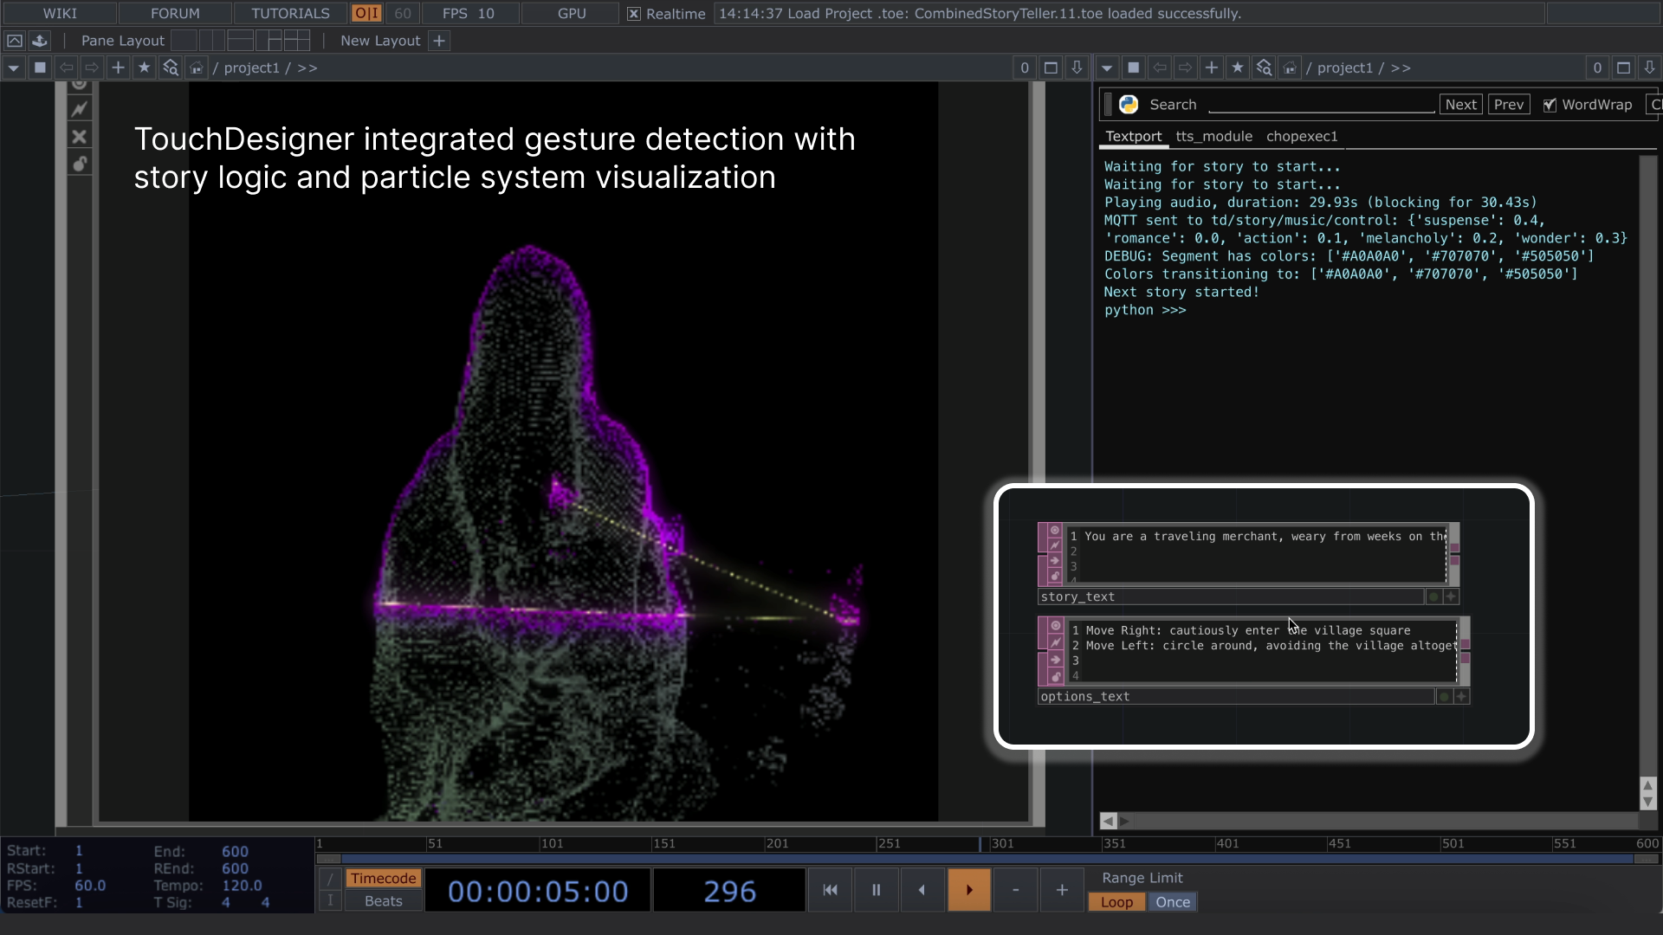Click the bookmark star in the left pane bar
The image size is (1663, 935).
coord(144,68)
